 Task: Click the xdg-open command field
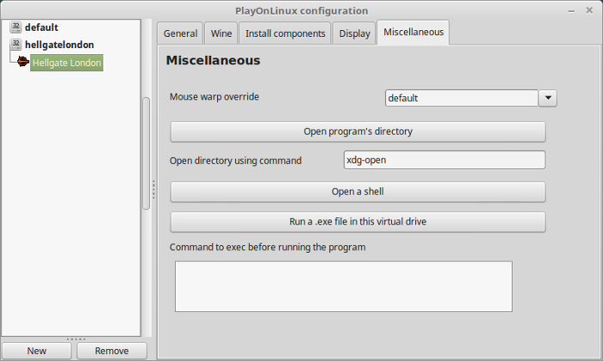444,160
